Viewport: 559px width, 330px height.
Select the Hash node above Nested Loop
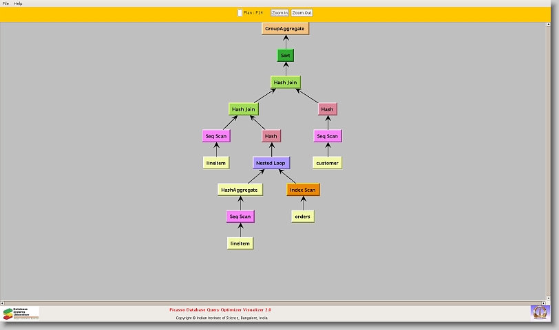tap(271, 136)
